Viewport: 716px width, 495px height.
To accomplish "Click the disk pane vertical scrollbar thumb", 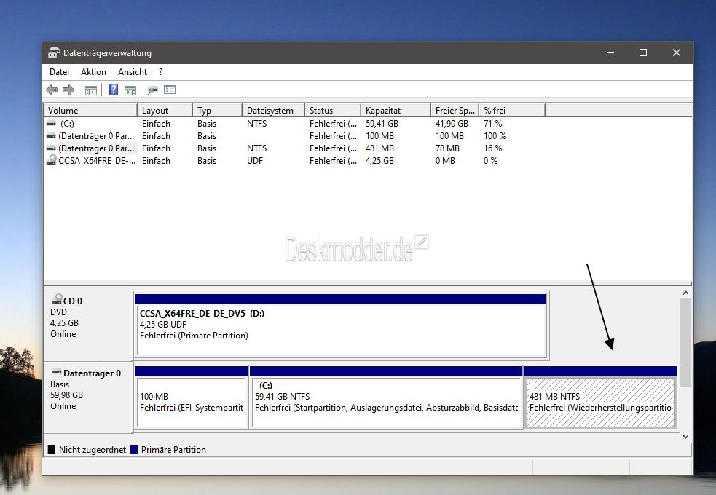I will [685, 343].
